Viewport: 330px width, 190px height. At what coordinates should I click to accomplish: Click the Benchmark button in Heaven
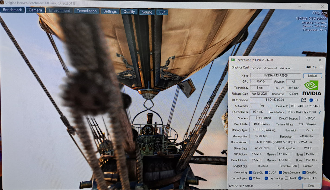coord(12,10)
